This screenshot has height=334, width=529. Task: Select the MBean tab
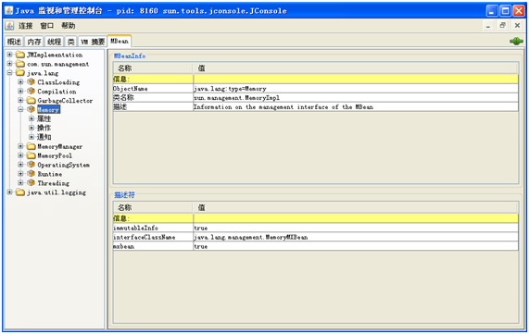point(120,41)
